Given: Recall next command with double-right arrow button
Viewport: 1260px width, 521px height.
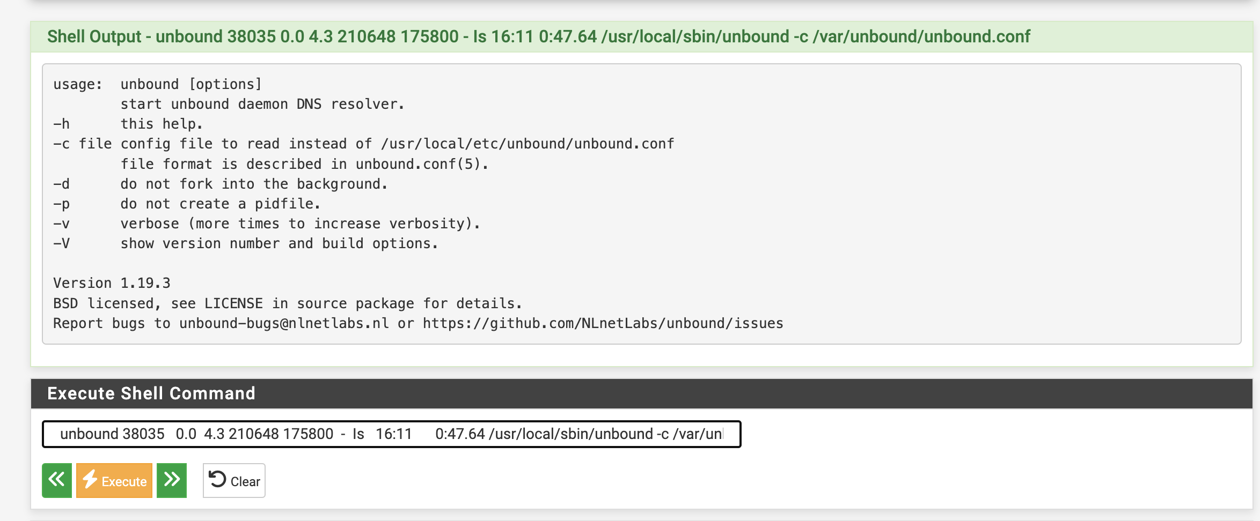Looking at the screenshot, I should coord(172,480).
